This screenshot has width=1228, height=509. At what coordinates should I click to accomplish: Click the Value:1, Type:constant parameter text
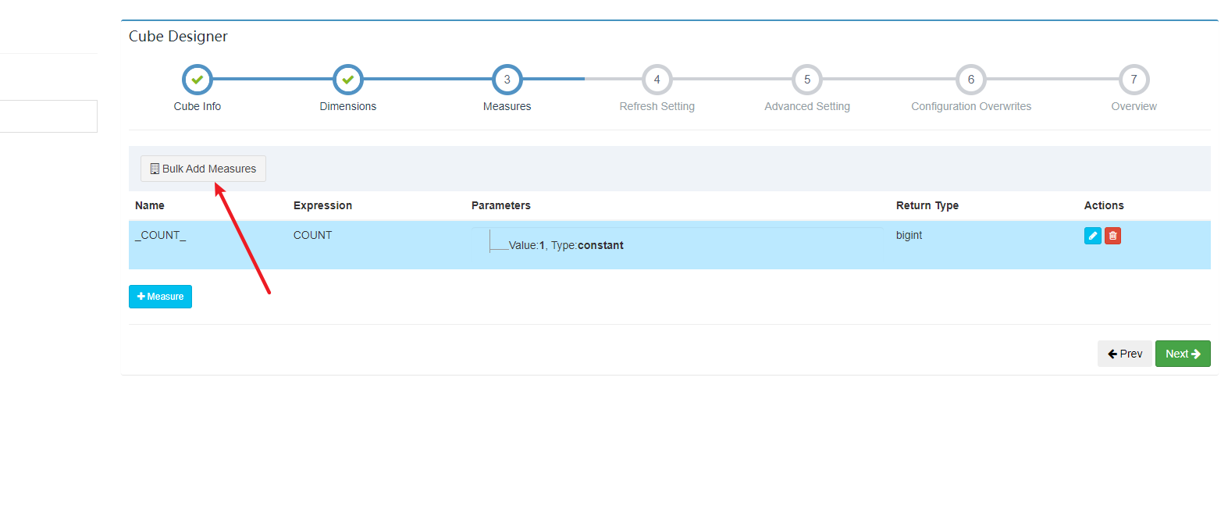pyautogui.click(x=566, y=245)
